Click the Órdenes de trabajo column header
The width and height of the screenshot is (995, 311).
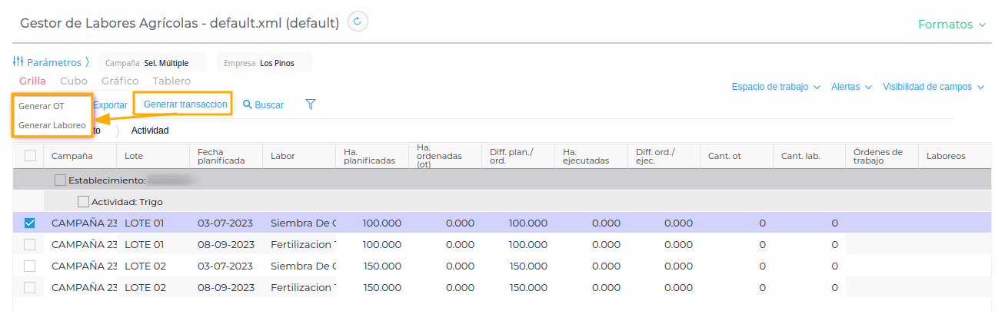point(882,156)
